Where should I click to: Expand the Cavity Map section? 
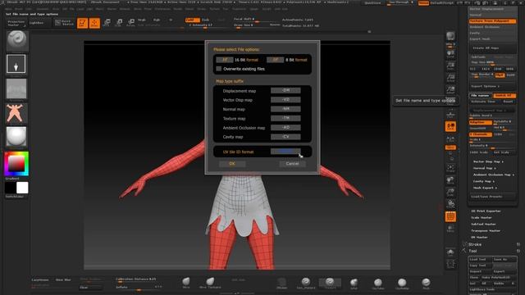[x=483, y=181]
